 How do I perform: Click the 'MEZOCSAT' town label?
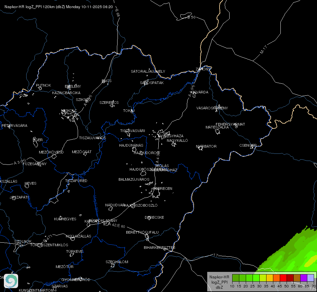pyautogui.click(x=82, y=152)
